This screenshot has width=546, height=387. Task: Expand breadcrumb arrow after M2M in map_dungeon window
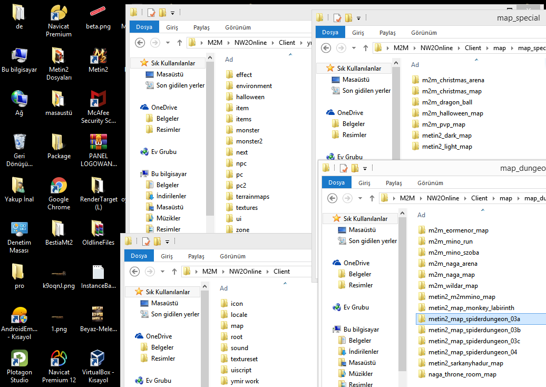(x=421, y=198)
